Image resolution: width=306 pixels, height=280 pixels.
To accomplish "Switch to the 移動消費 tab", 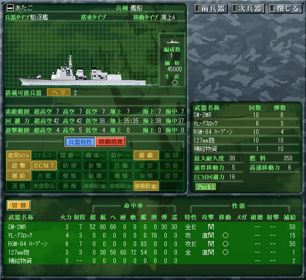I will point(110,142).
